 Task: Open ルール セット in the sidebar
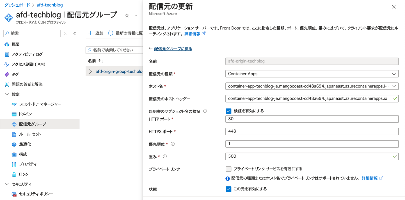(x=30, y=134)
